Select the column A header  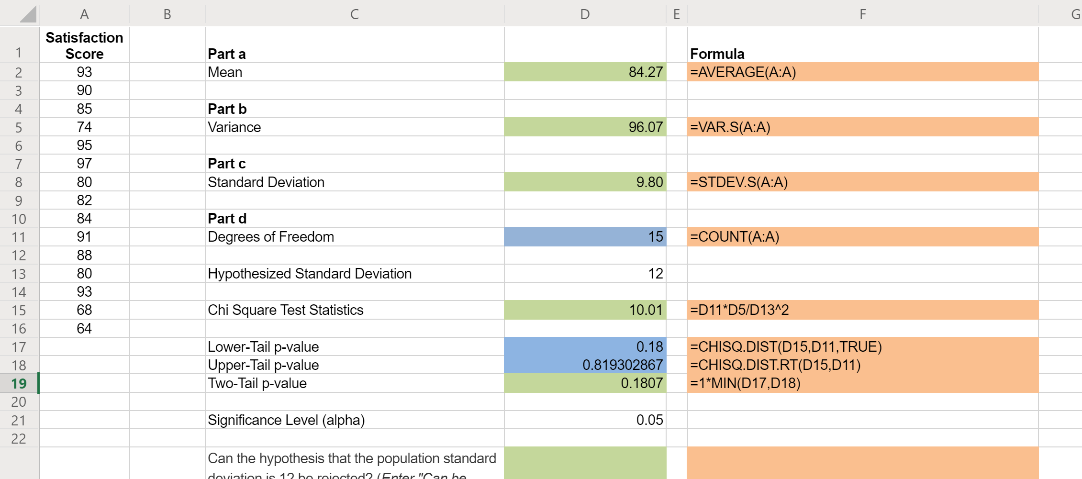[84, 14]
